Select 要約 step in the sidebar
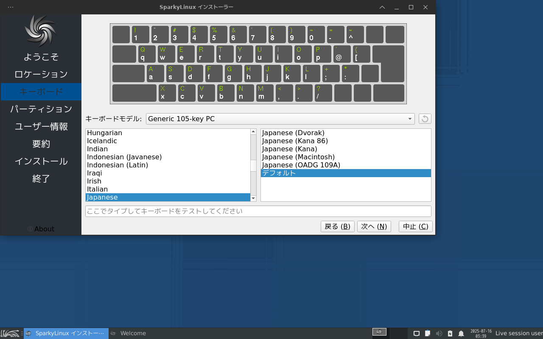 coord(41,144)
